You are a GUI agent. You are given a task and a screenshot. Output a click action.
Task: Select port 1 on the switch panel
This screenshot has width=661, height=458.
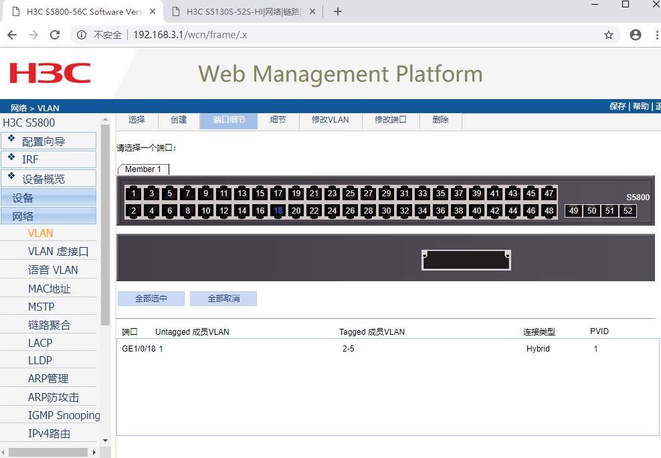point(134,193)
